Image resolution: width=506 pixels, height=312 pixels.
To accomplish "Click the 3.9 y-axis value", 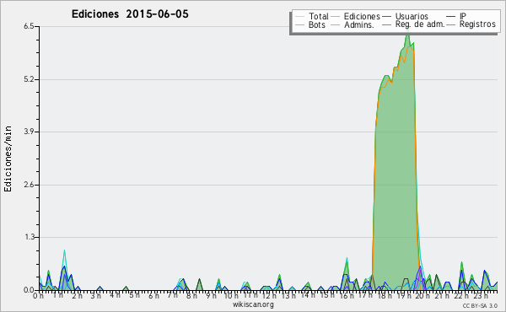I will click(29, 132).
